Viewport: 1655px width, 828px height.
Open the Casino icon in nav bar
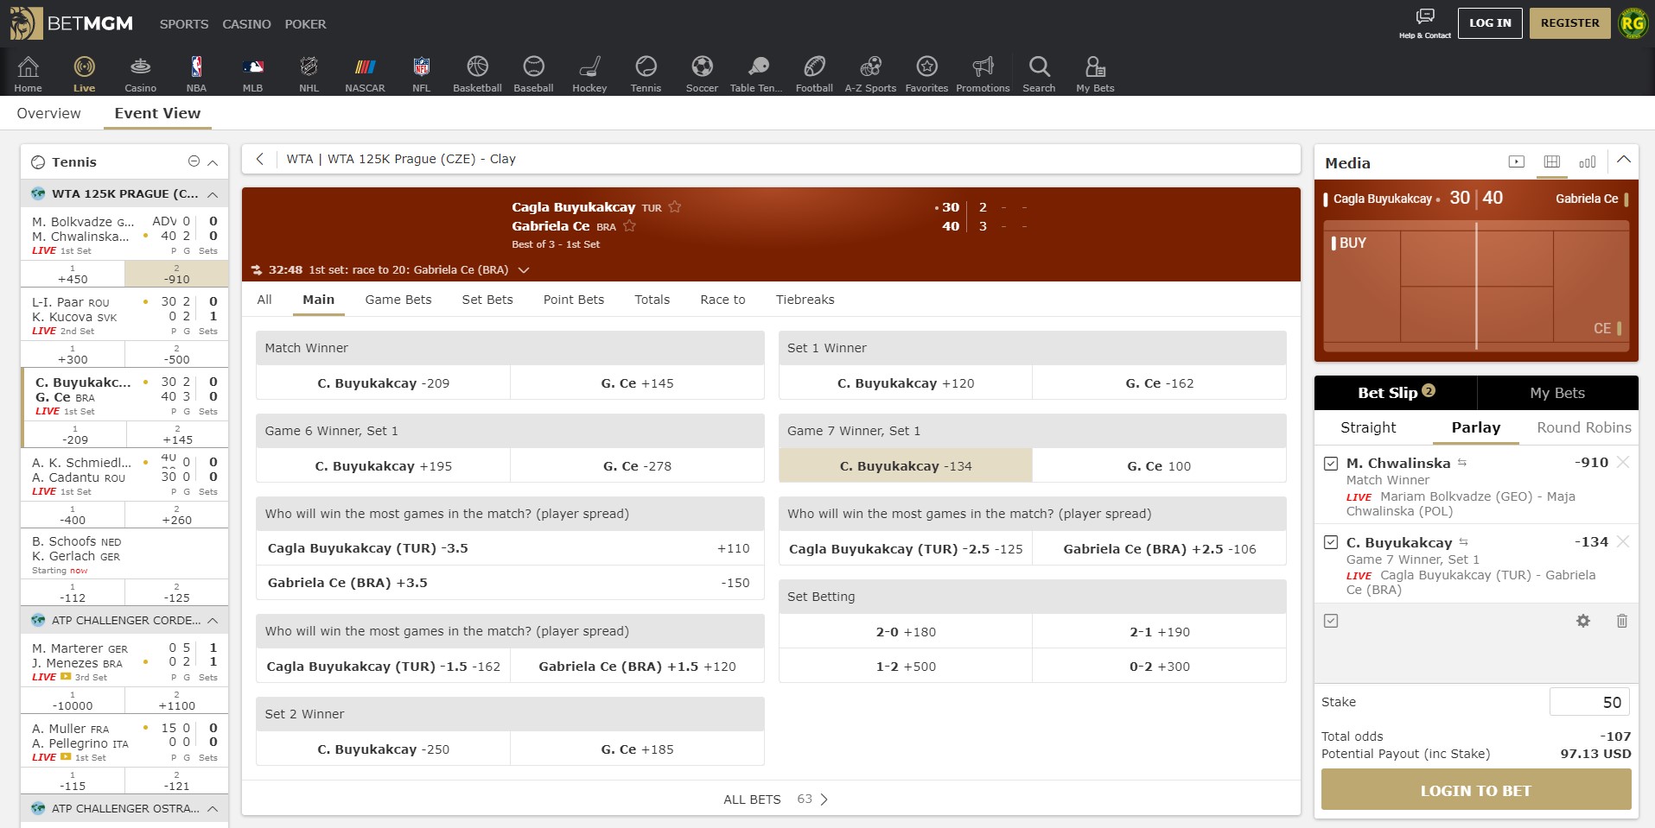pos(140,66)
